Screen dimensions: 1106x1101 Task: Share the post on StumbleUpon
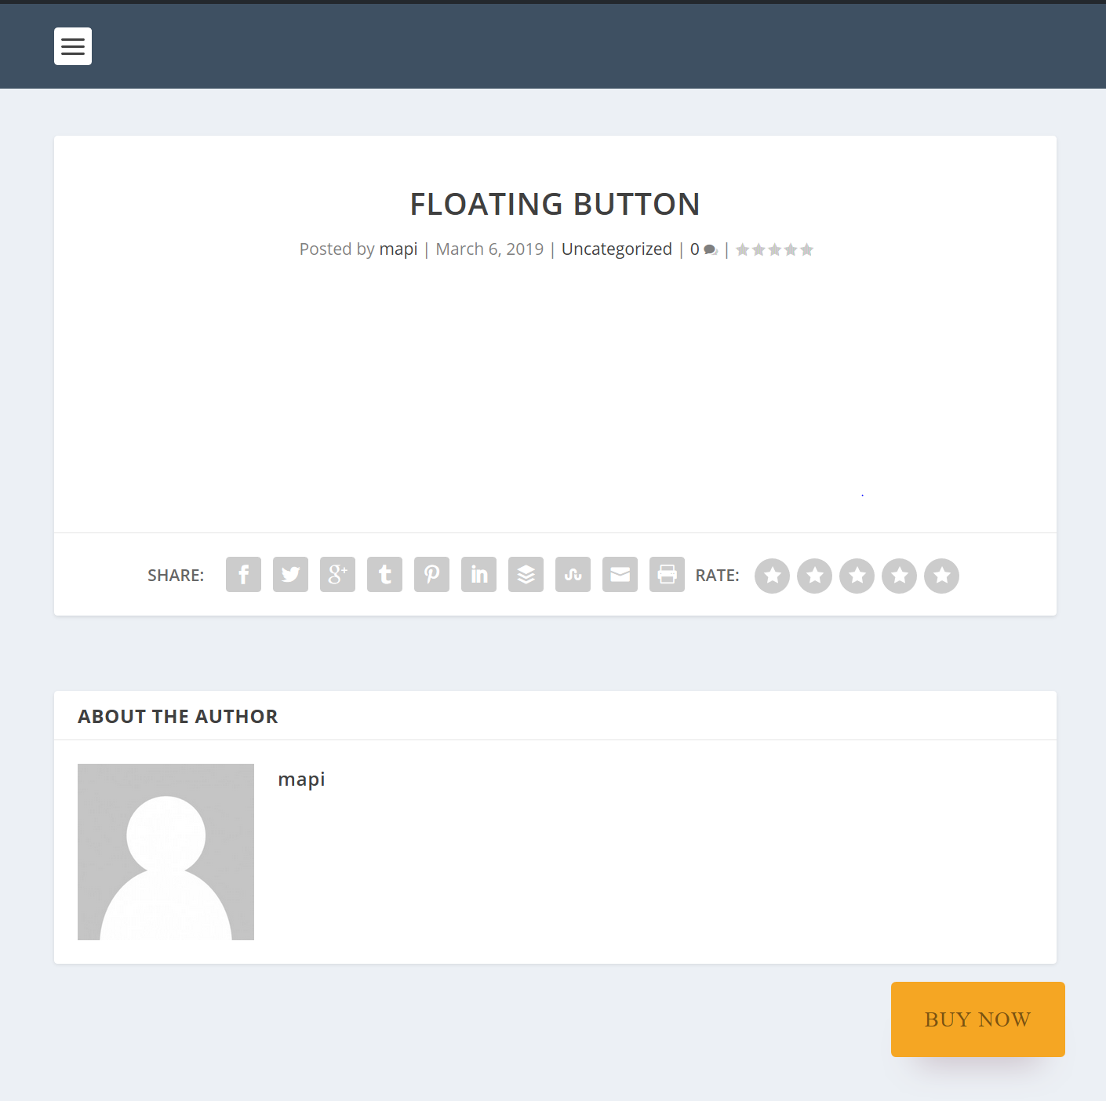click(x=573, y=574)
